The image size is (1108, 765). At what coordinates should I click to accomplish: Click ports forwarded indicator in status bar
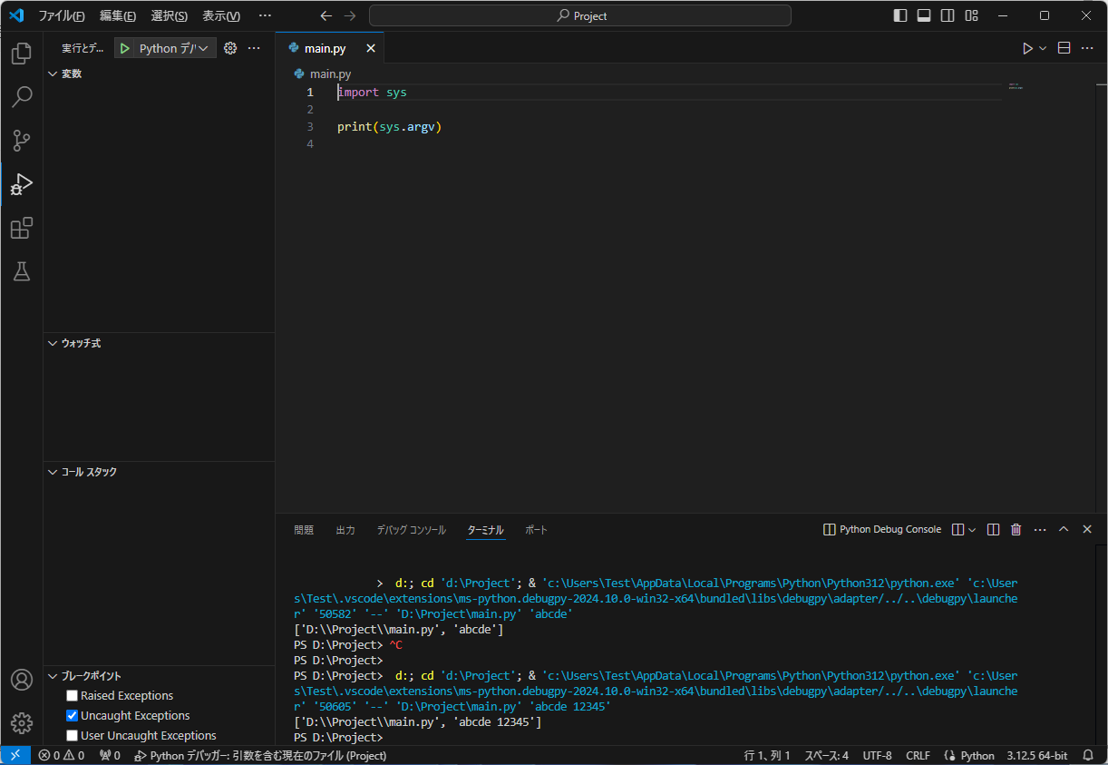110,755
